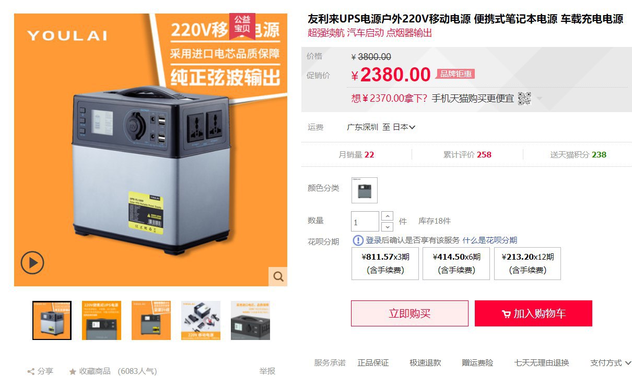The image size is (632, 389).
Task: Play the product video on main image
Action: click(32, 263)
